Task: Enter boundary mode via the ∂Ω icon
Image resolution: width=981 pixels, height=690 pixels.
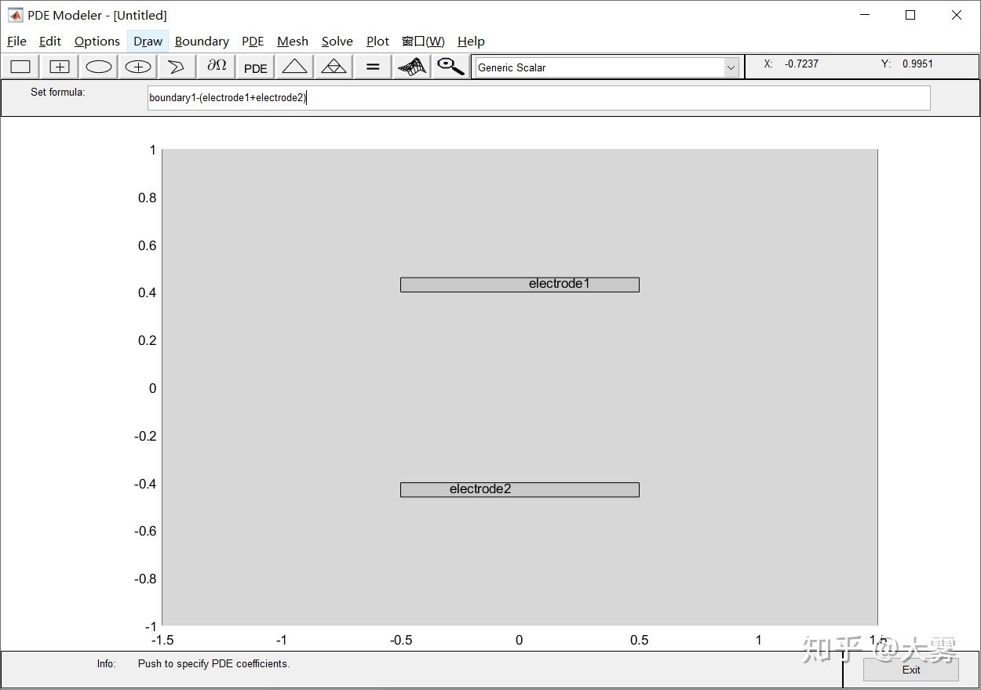Action: tap(215, 67)
